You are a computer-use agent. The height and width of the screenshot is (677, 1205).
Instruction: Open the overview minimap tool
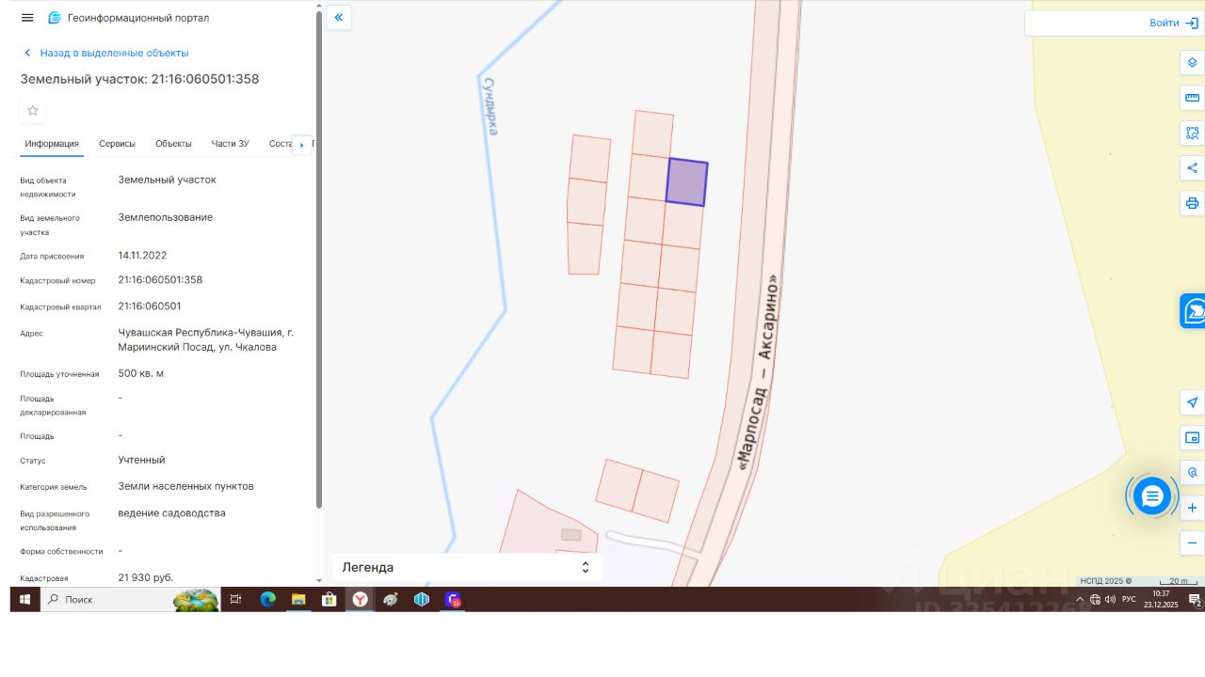[1192, 438]
